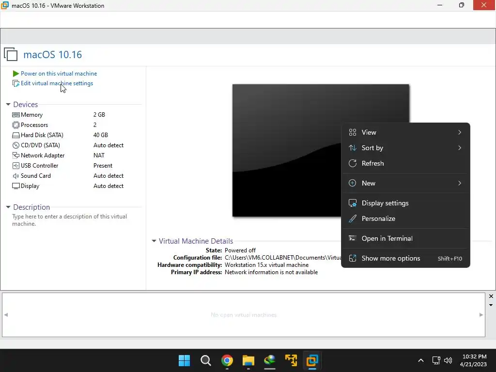Choose Show more options

point(405,259)
